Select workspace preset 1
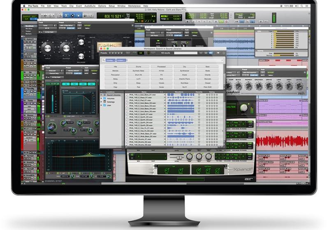The image size is (329, 230). (x=110, y=53)
